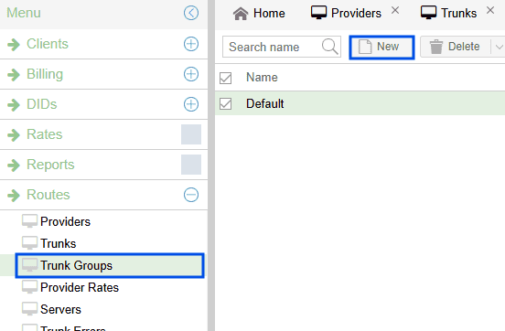Open the Rates menu heading

click(x=45, y=134)
